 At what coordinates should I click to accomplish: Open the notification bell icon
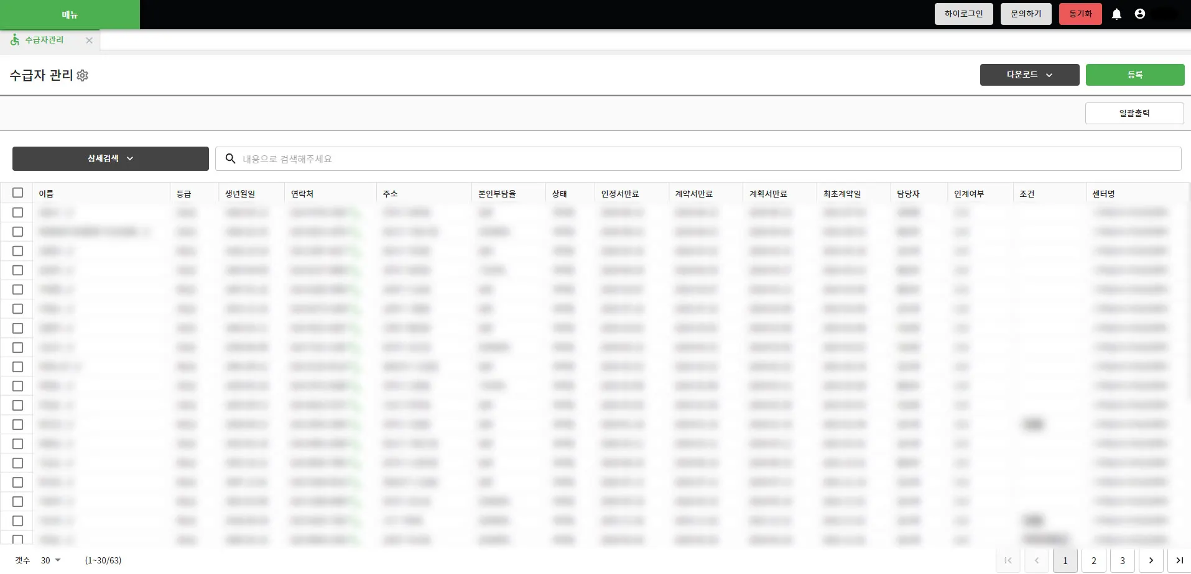tap(1116, 14)
